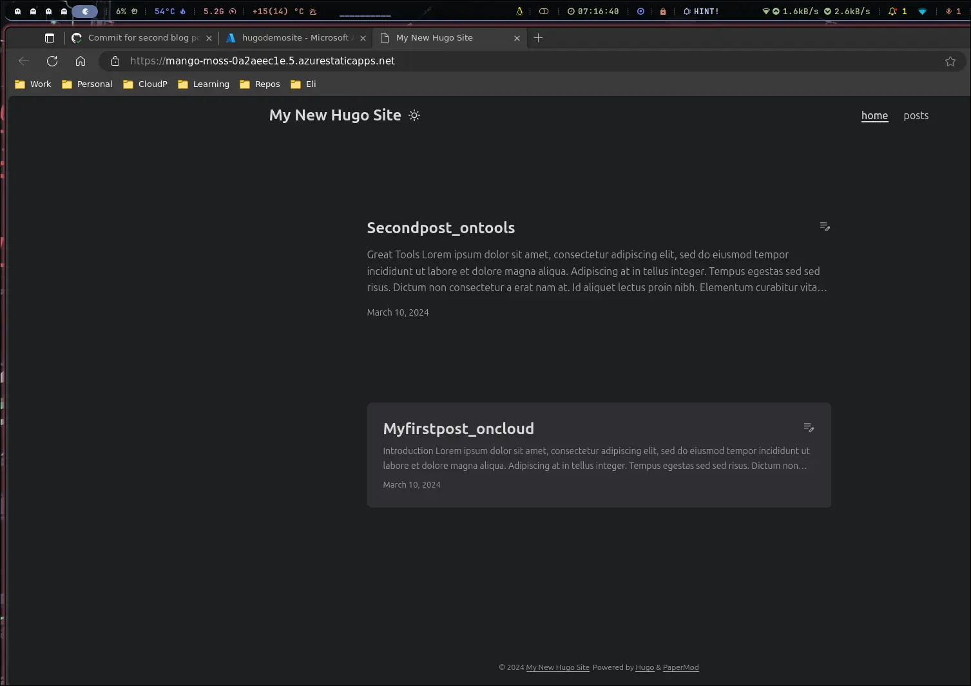Click the Wi-Fi icon in status bar
971x686 pixels.
(922, 12)
